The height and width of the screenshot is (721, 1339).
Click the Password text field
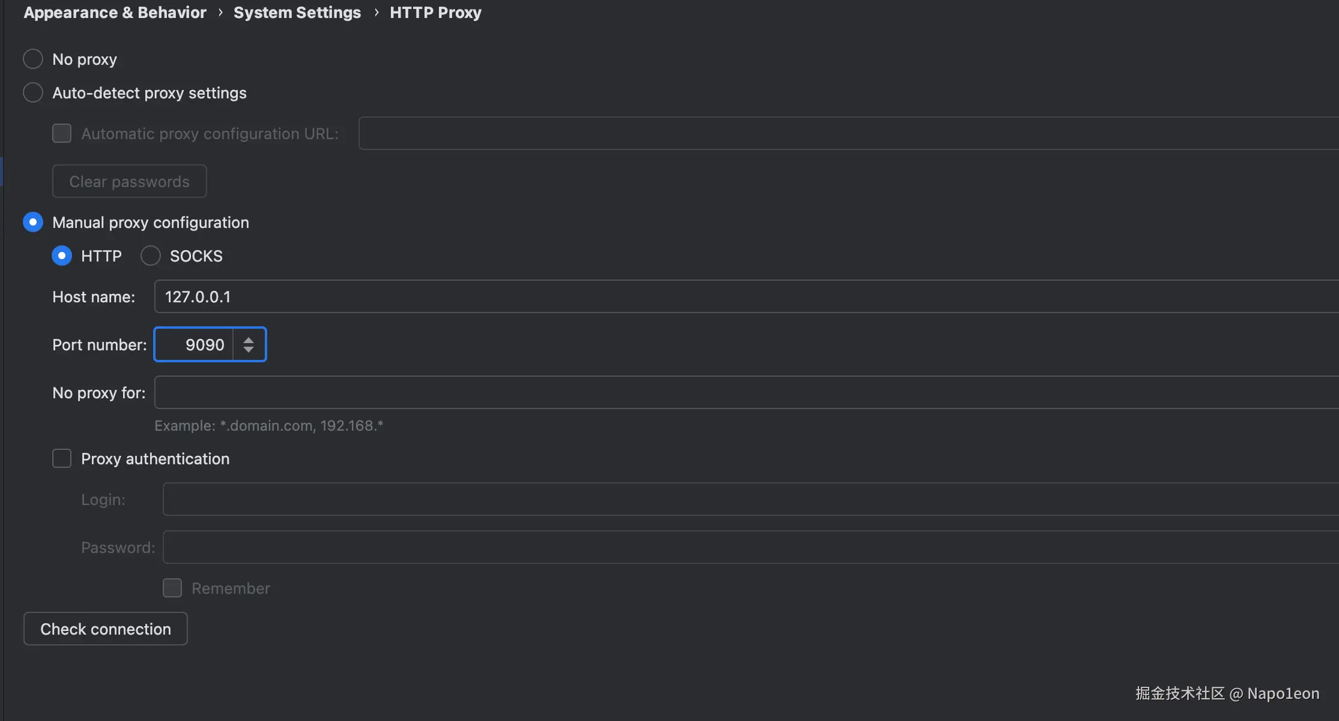pyautogui.click(x=749, y=547)
